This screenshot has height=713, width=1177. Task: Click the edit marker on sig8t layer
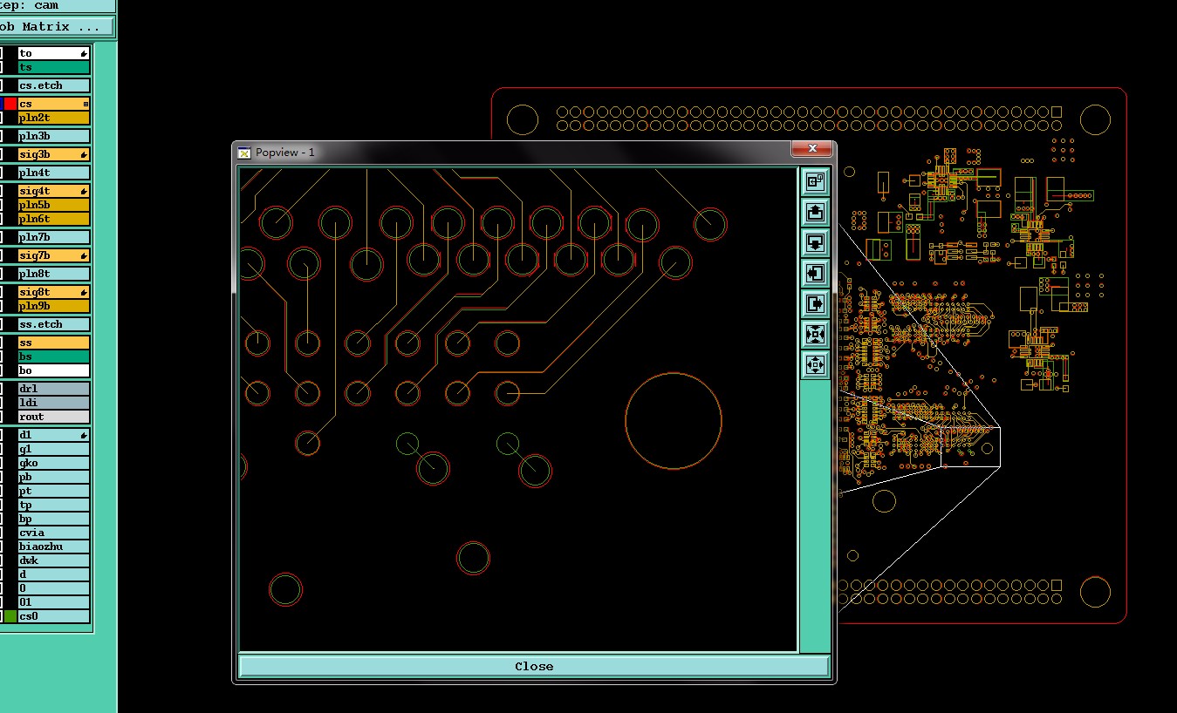85,292
